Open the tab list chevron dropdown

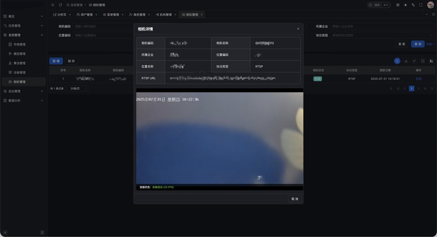point(426,15)
